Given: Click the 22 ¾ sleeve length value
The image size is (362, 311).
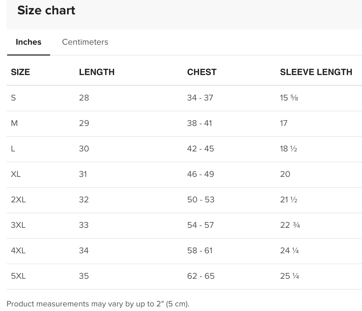Looking at the screenshot, I should point(290,225).
